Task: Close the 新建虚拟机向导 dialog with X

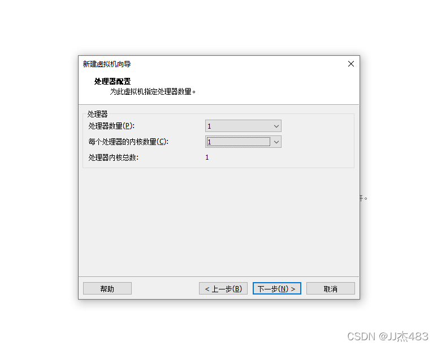Action: [x=351, y=64]
